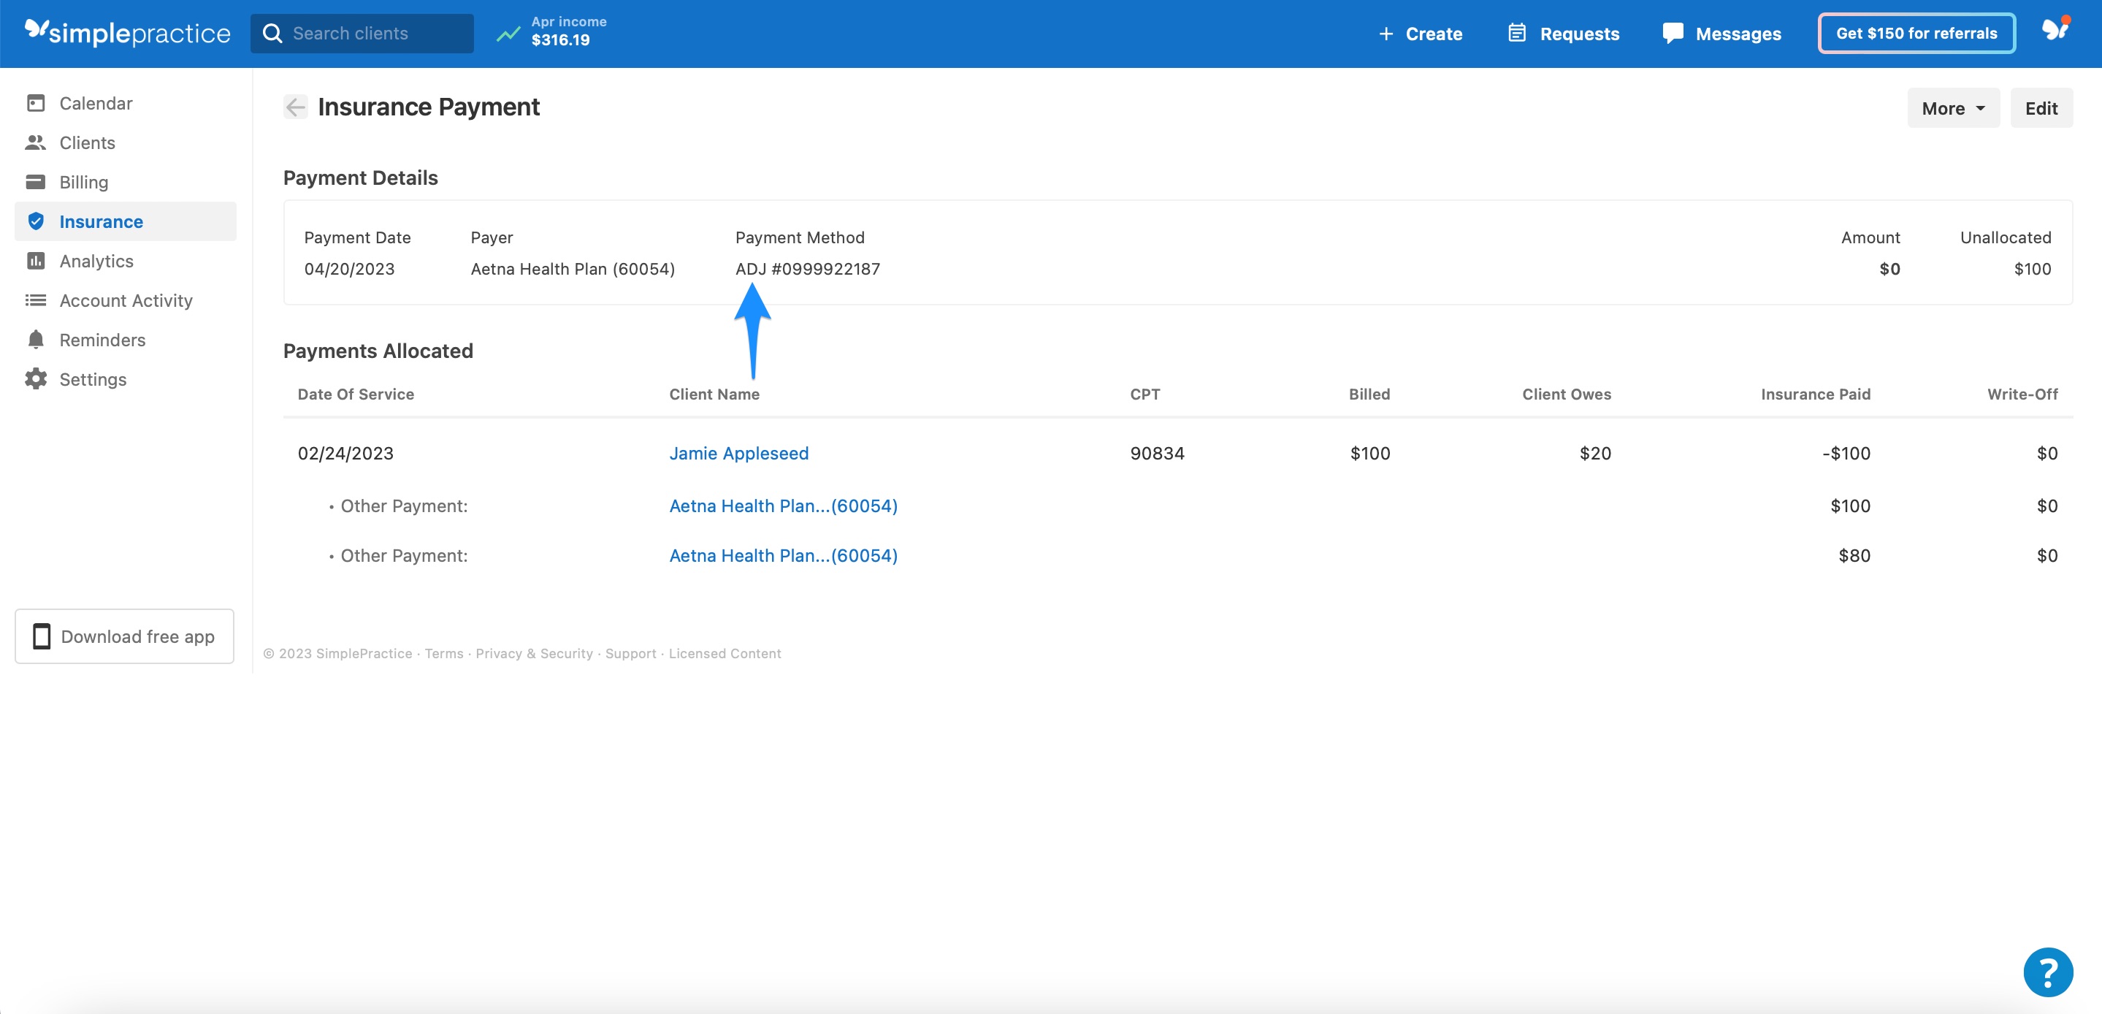Open Aetna Health Plan link with $80 paid

click(784, 555)
